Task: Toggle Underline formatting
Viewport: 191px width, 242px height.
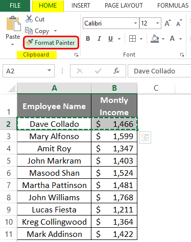Action: click(110, 39)
